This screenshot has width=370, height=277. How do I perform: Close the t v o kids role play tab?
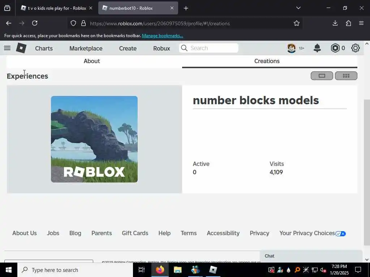91,8
